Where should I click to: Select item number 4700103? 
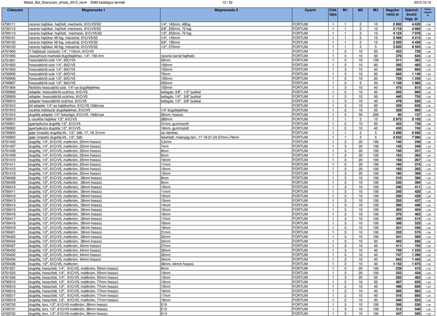[x=9, y=47]
